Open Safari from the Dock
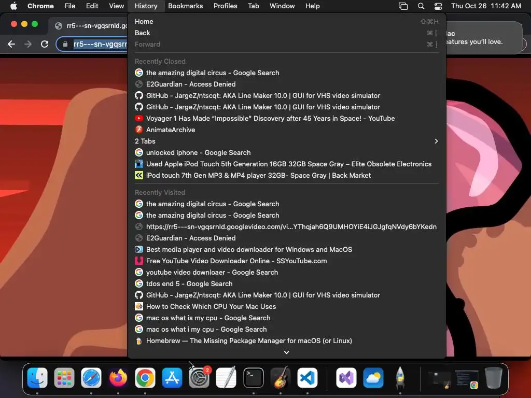 pos(91,378)
